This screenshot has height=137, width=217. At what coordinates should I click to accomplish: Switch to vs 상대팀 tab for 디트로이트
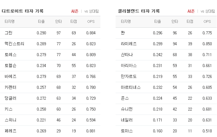[91, 11]
